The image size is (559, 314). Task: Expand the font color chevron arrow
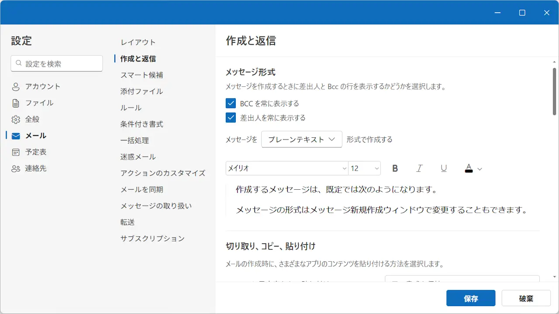(x=480, y=169)
